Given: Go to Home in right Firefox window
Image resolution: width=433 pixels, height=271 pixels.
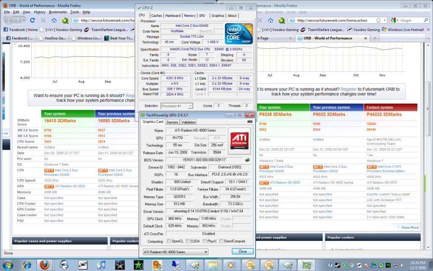Looking at the screenshot, I should pos(271,20).
